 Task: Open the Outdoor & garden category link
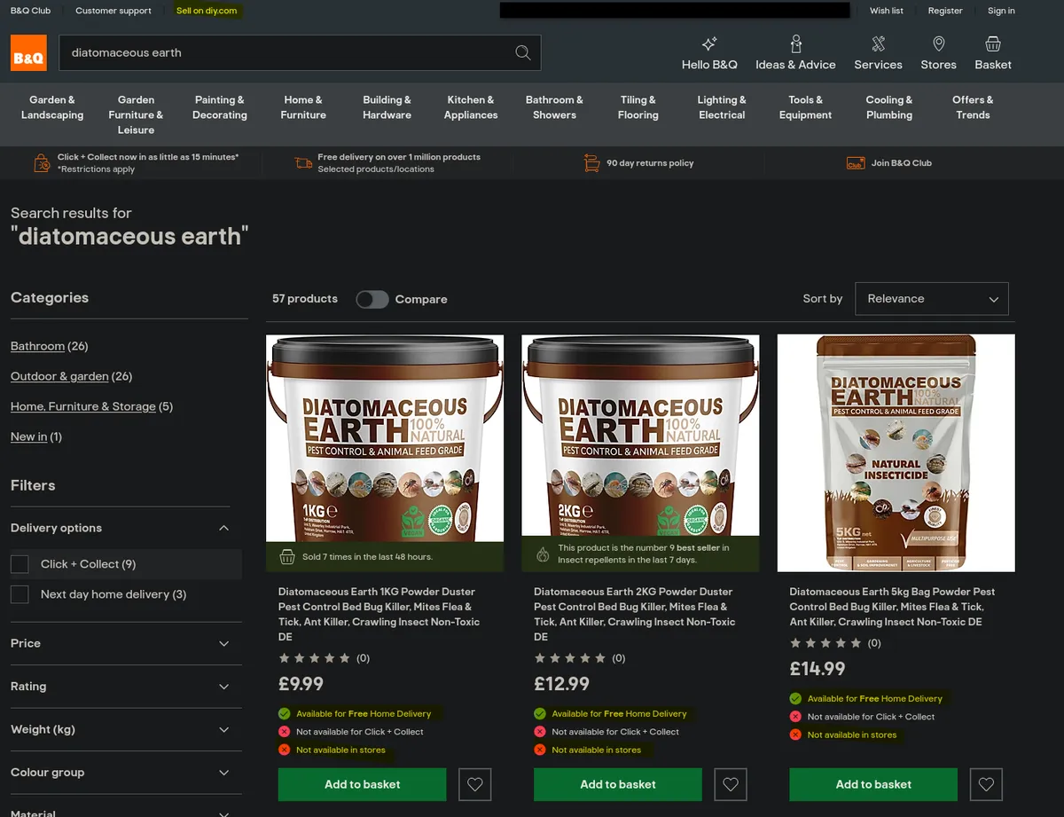(x=59, y=376)
